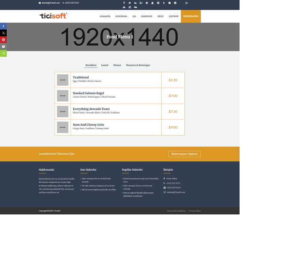Click the Facebook icon in the top bar

[124, 3]
